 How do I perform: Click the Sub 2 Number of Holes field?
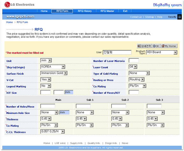(119, 106)
